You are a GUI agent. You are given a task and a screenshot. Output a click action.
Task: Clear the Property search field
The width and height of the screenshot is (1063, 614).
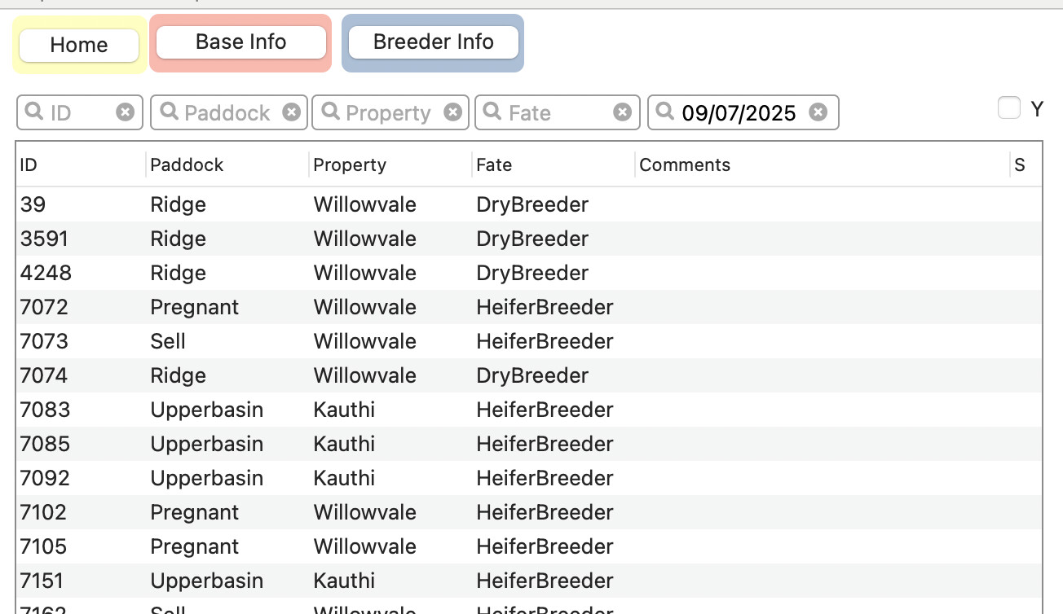pyautogui.click(x=453, y=112)
